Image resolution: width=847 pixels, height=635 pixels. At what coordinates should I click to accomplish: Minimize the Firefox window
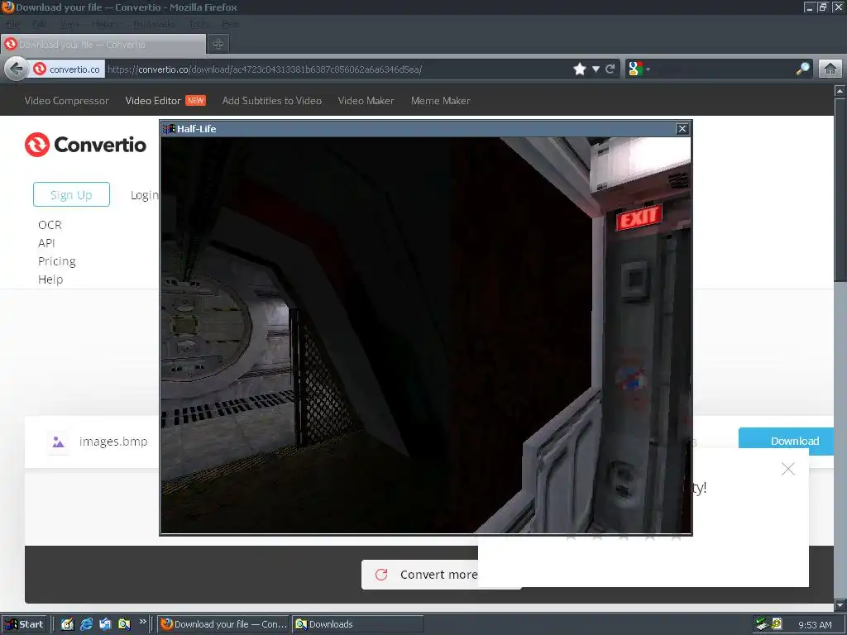[x=809, y=7]
